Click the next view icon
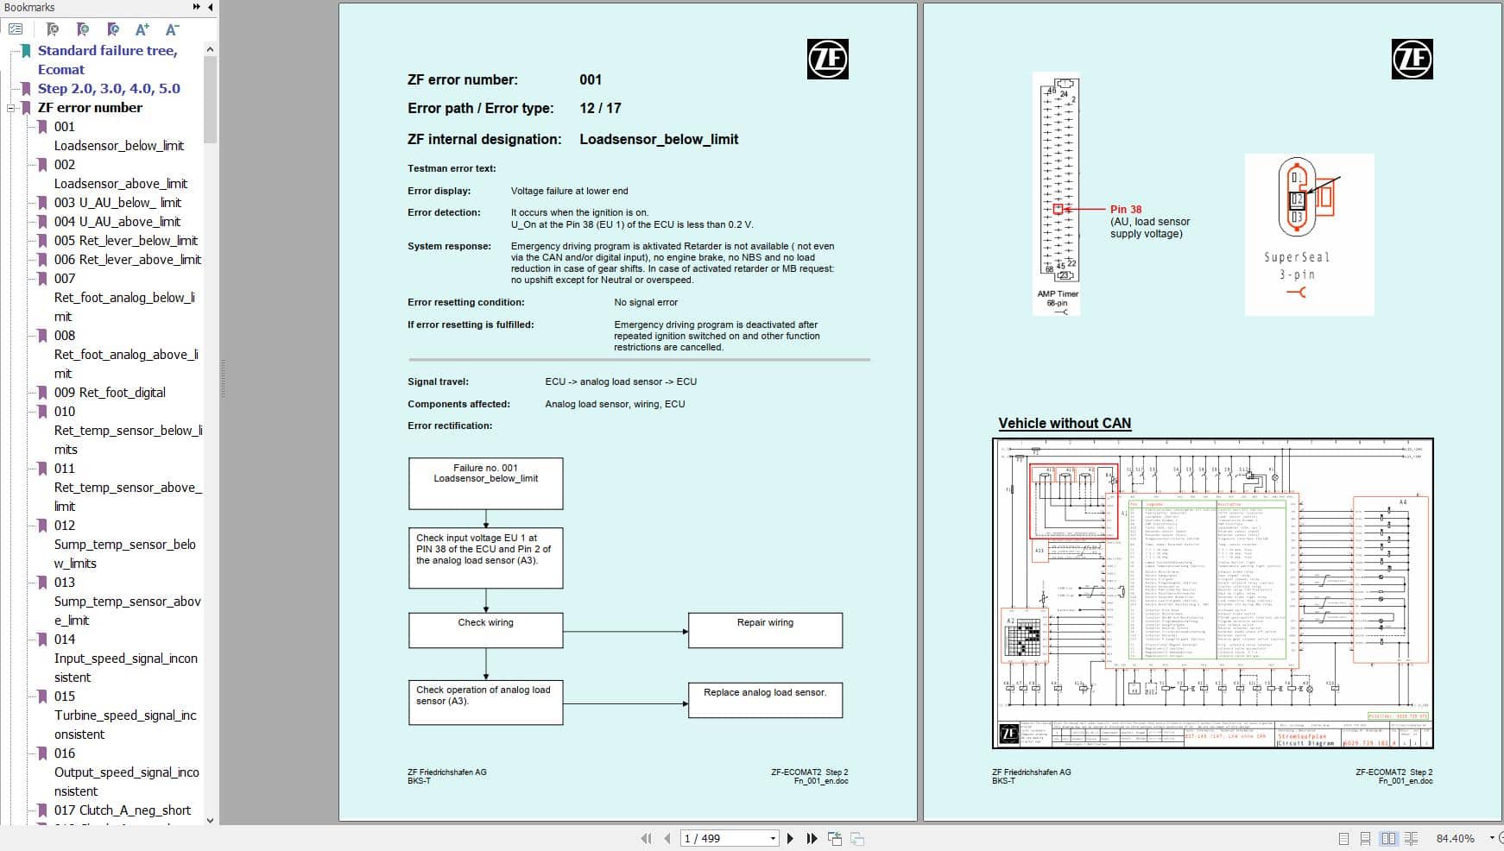This screenshot has width=1504, height=851. click(x=857, y=838)
